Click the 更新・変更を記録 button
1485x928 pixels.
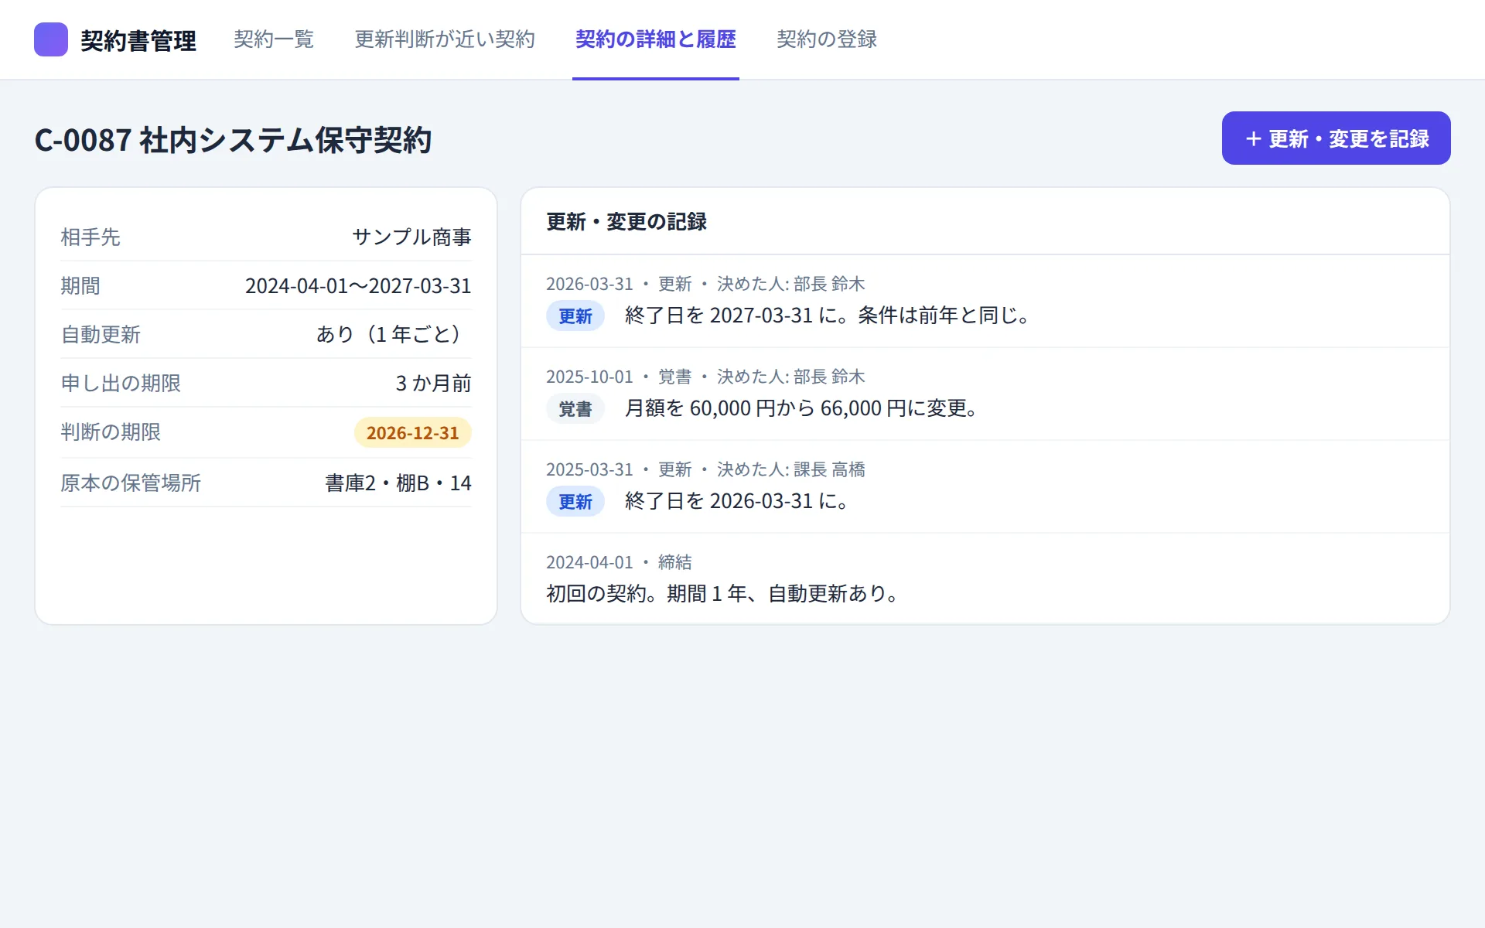1336,138
